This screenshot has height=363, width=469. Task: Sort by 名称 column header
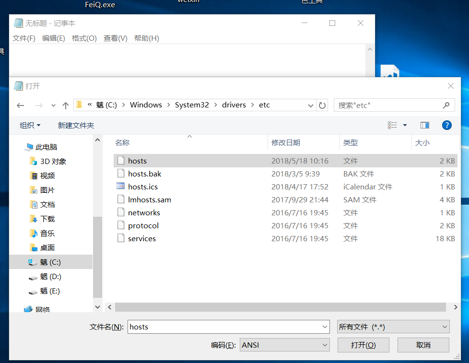point(122,142)
